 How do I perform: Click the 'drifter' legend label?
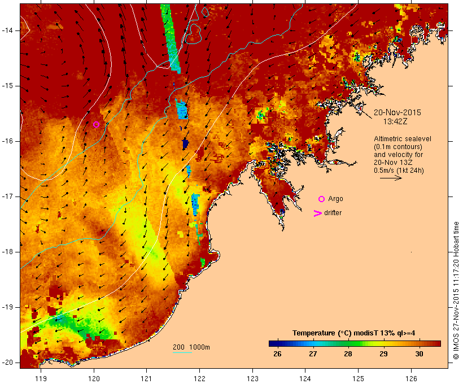pos(333,213)
